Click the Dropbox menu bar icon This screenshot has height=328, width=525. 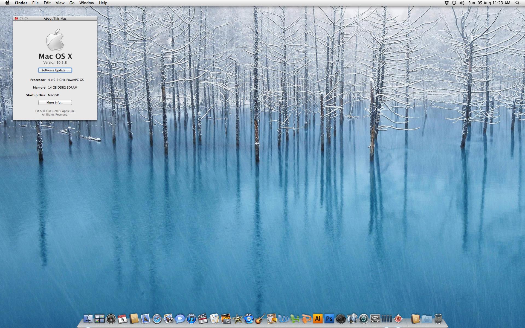coord(447,3)
